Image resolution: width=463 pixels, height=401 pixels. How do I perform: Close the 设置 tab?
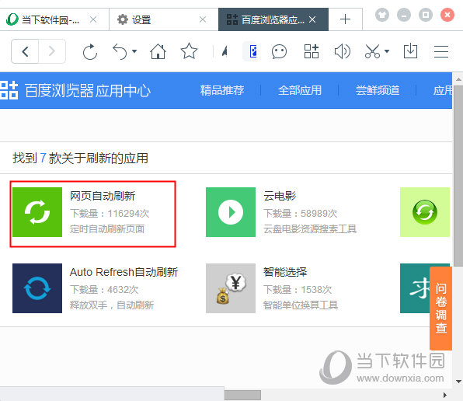click(203, 19)
